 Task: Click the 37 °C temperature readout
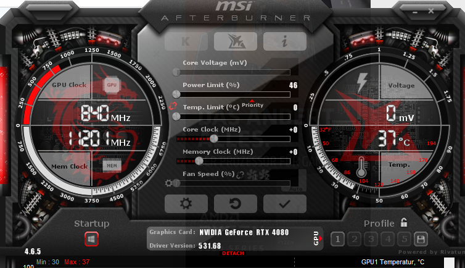[x=394, y=138]
